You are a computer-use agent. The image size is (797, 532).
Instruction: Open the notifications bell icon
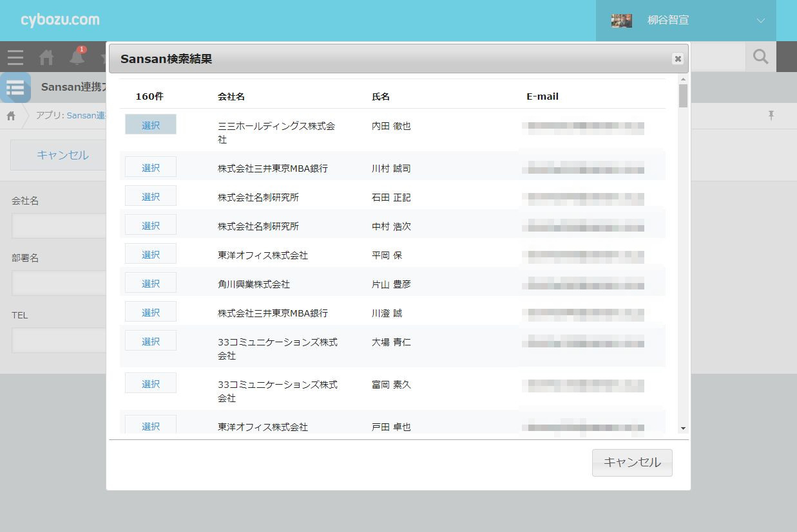pyautogui.click(x=77, y=58)
